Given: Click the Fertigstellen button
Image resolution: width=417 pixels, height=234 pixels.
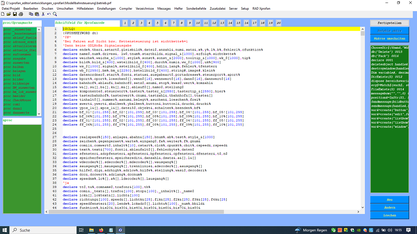Looking at the screenshot, I should [x=389, y=23].
